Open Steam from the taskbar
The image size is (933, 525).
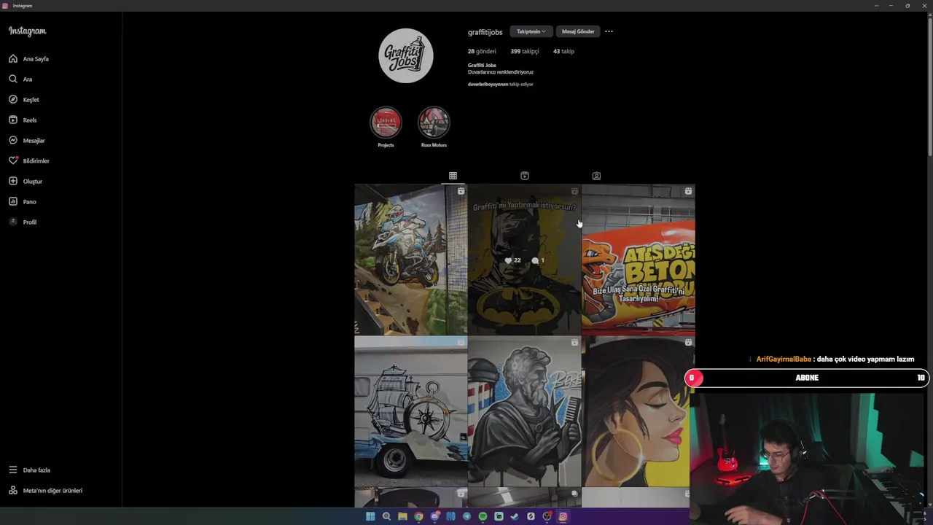tap(515, 516)
